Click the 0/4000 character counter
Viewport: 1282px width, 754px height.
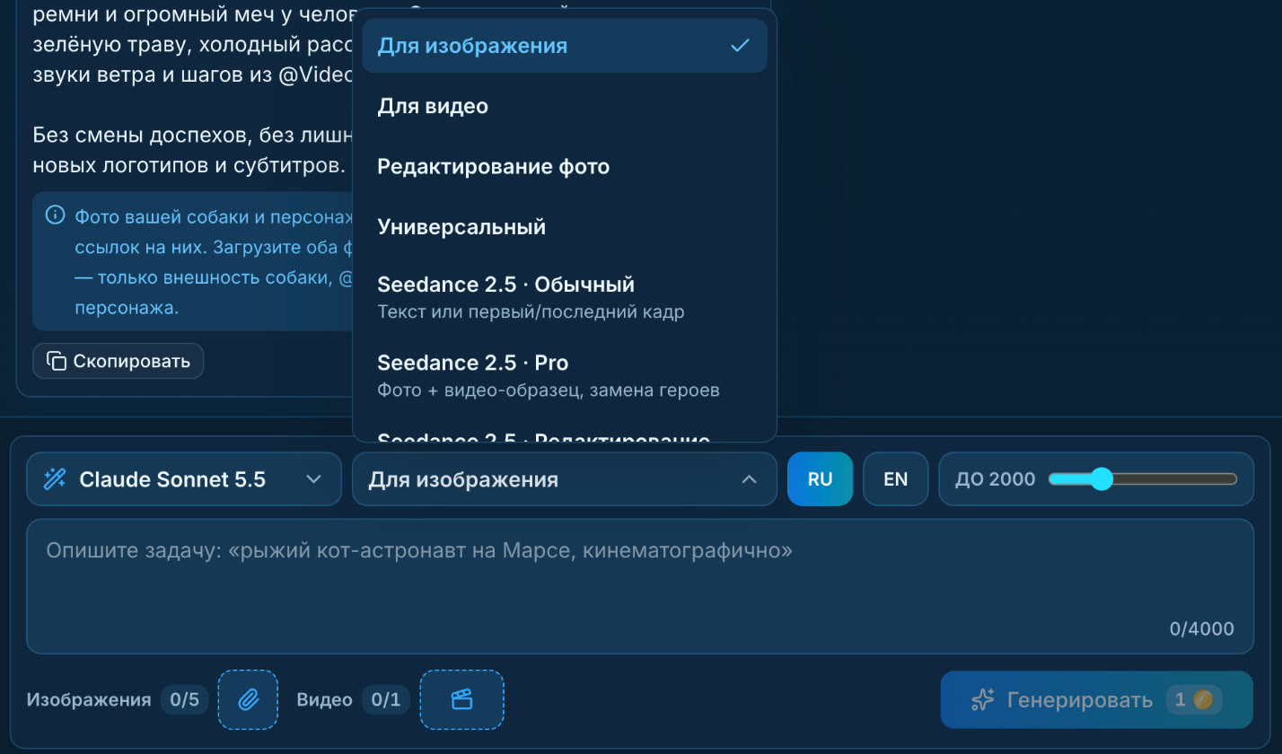(x=1201, y=629)
